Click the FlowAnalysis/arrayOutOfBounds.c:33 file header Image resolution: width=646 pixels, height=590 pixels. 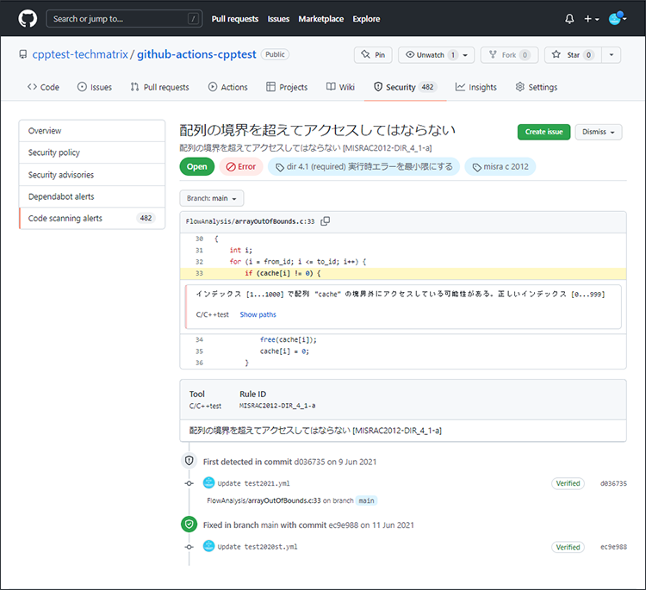250,221
